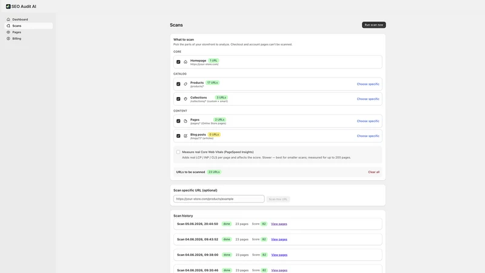Viewport: 485px width, 273px height.
Task: Focus the Scan specific URL input field
Action: click(x=219, y=199)
